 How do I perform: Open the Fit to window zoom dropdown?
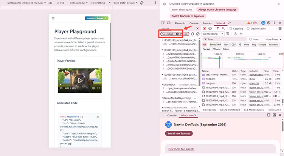[79, 3]
